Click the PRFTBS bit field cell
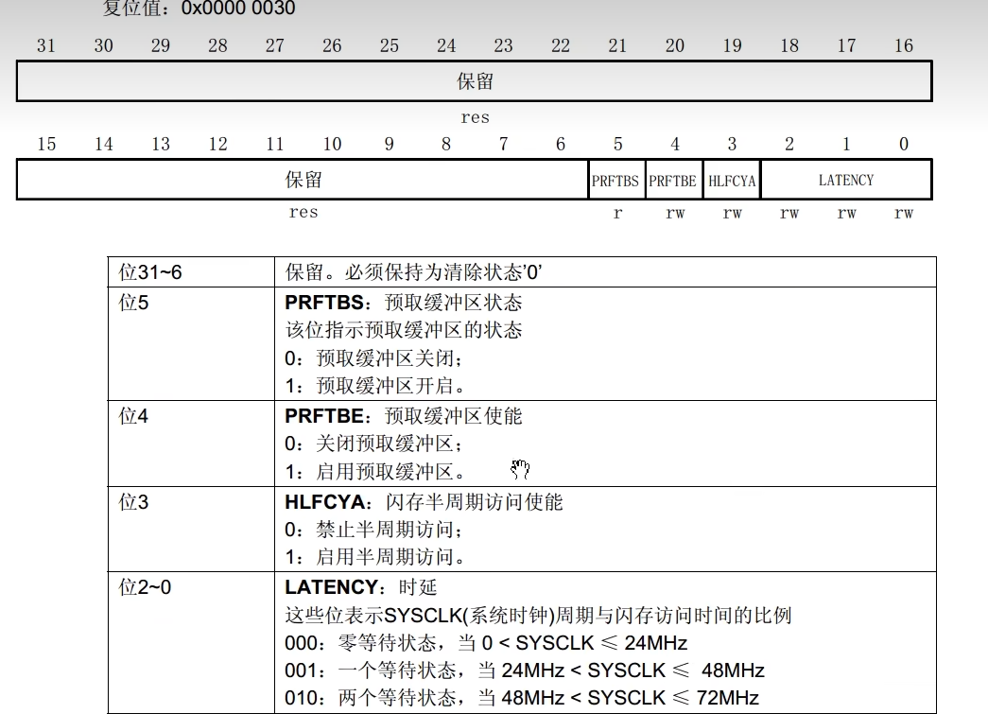988x714 pixels. (x=616, y=181)
